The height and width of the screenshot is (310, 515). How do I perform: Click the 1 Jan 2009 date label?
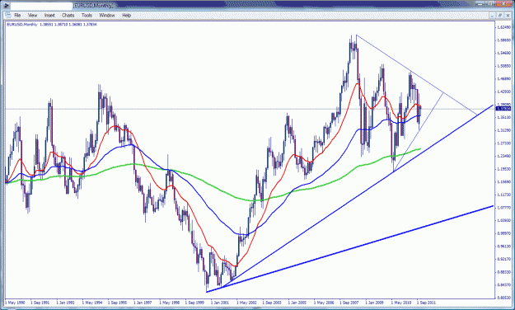click(374, 302)
